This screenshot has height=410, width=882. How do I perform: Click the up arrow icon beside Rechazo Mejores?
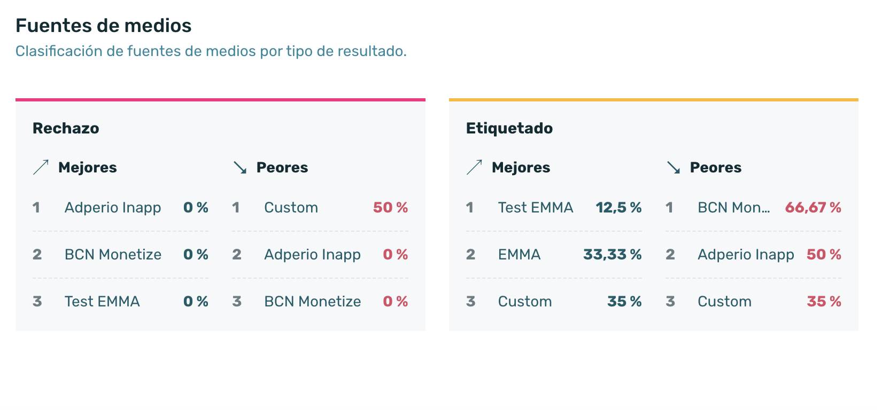click(x=41, y=168)
